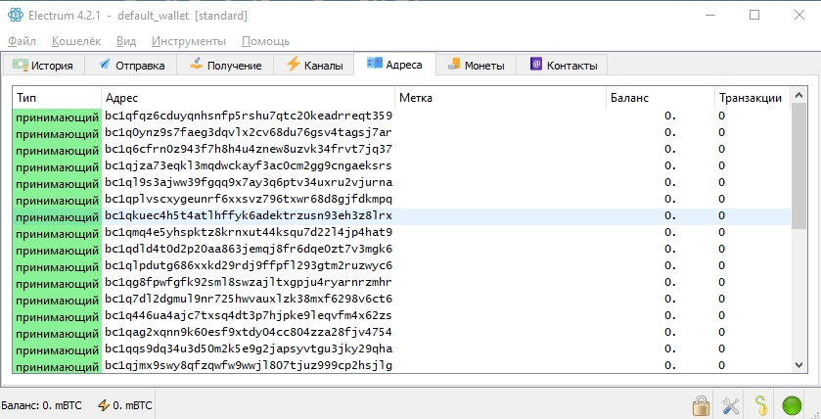This screenshot has height=419, width=821.
Task: Switch to the Монеты tab
Action: (x=476, y=65)
